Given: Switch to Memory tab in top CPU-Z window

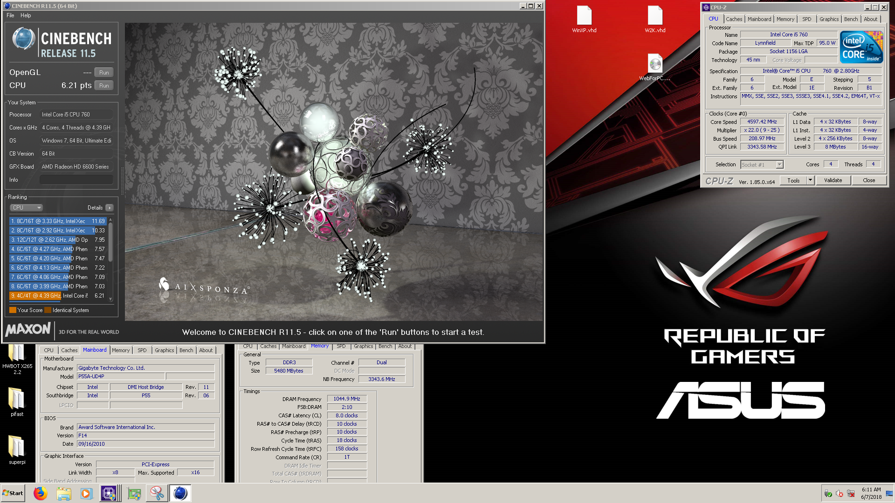Looking at the screenshot, I should [785, 19].
